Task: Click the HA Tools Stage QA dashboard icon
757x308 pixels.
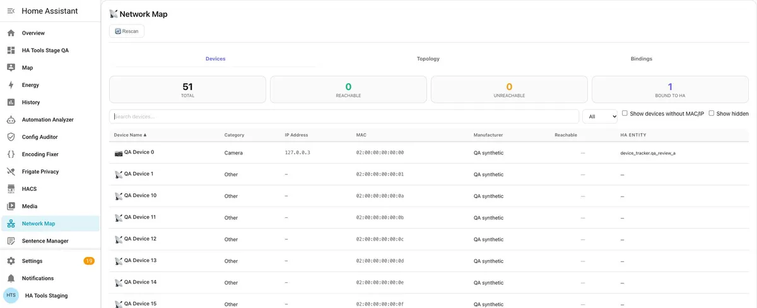Action: tap(11, 50)
